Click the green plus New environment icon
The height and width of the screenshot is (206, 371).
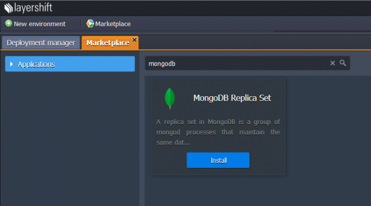coord(8,23)
